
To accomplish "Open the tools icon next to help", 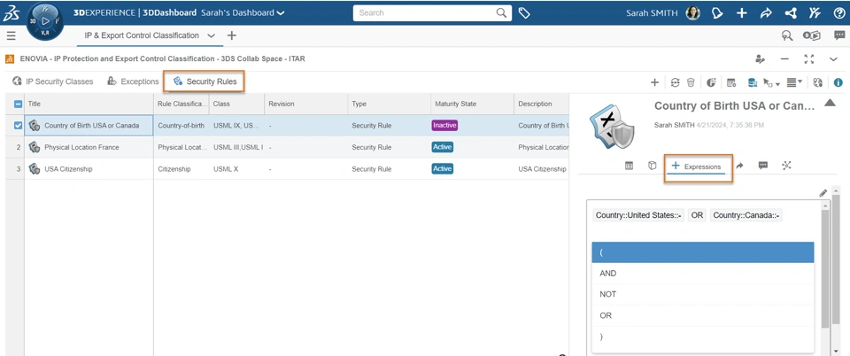I will pos(815,13).
